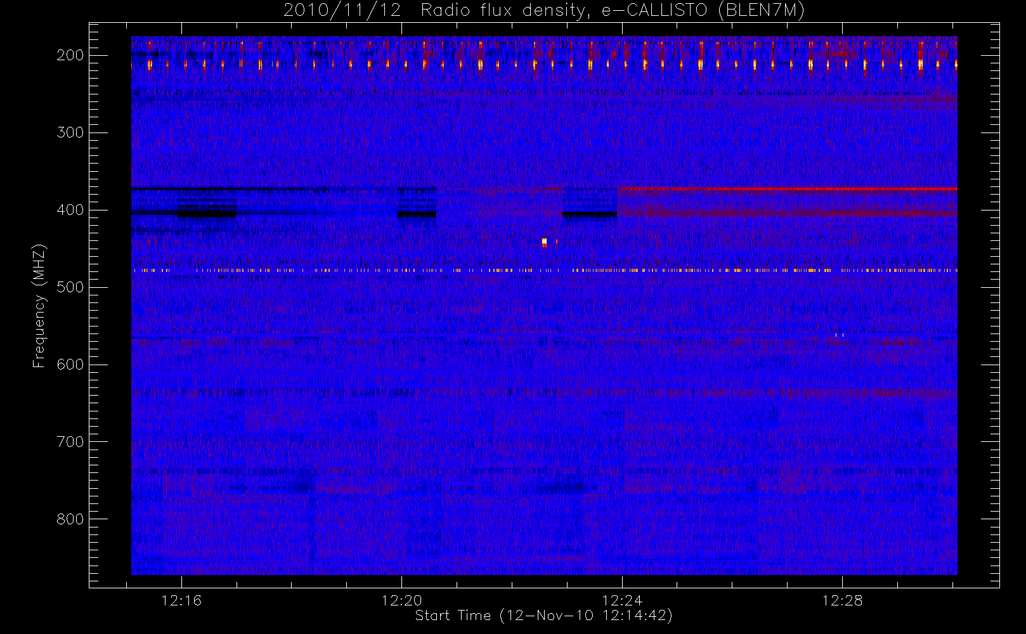Image resolution: width=1026 pixels, height=634 pixels.
Task: Click the bright white-red burst near 440 MHz
Action: pyautogui.click(x=544, y=242)
